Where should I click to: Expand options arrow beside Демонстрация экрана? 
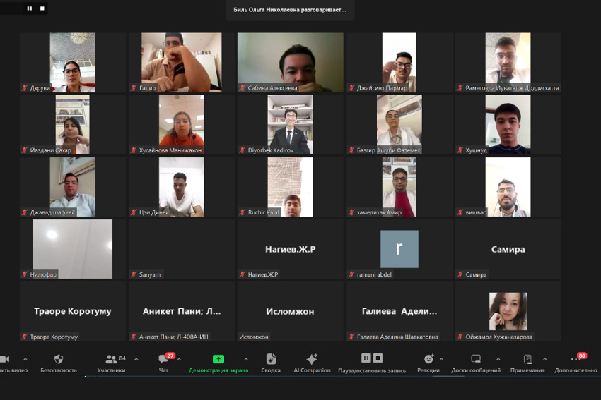tap(246, 359)
